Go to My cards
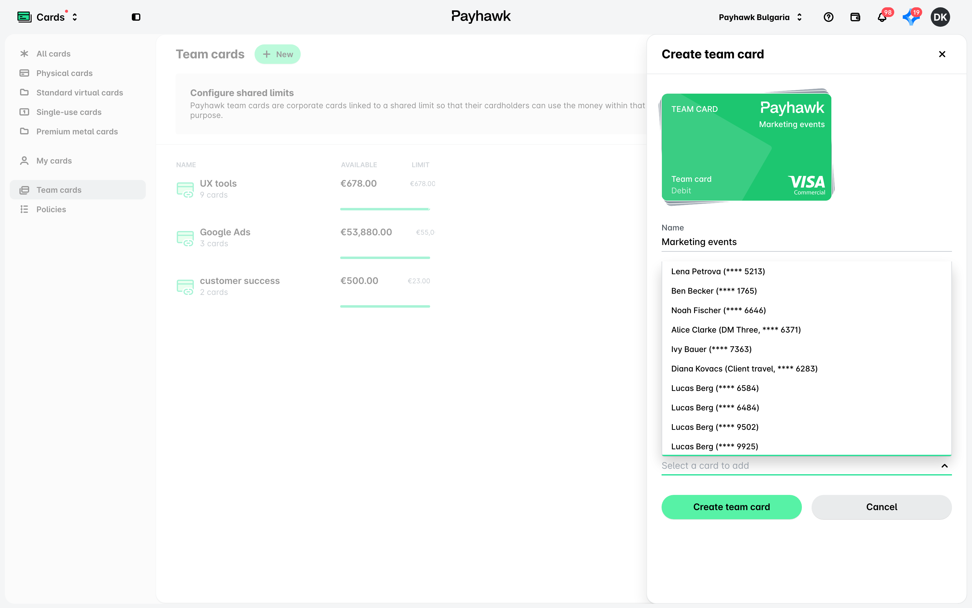The image size is (972, 608). tap(77, 161)
